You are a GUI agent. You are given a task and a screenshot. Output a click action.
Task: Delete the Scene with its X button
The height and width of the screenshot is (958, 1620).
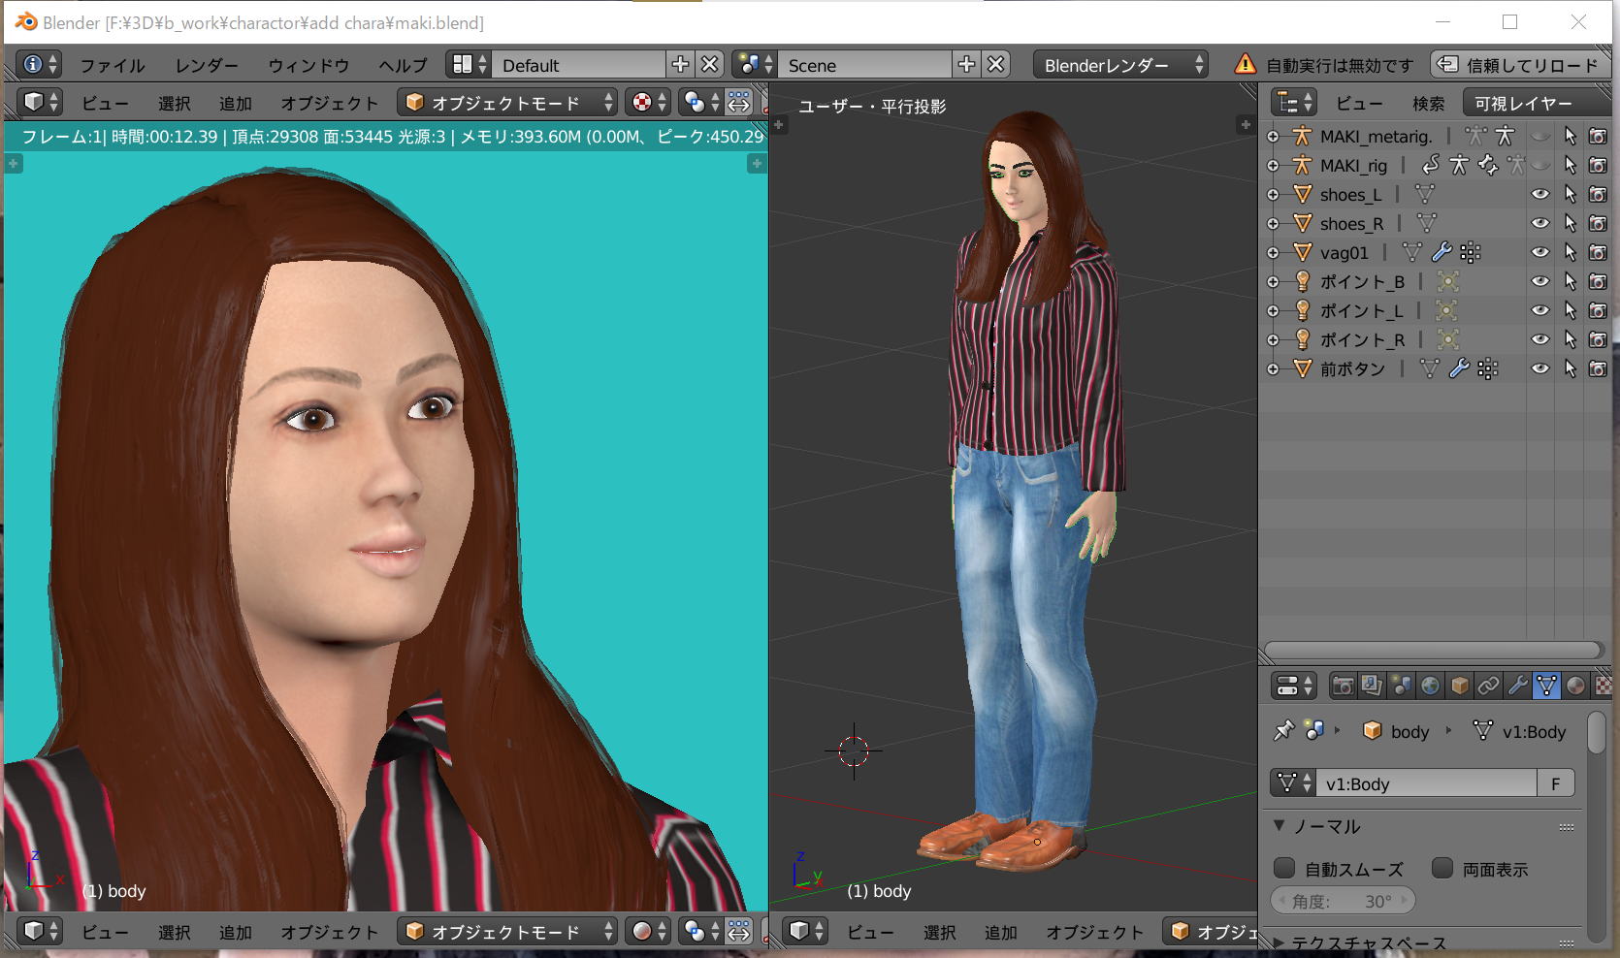995,65
